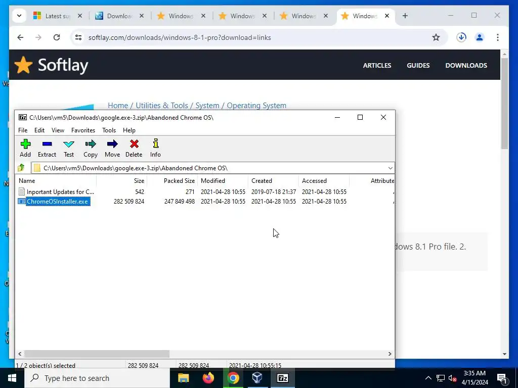Click the Extract toolbar icon

[x=47, y=148]
